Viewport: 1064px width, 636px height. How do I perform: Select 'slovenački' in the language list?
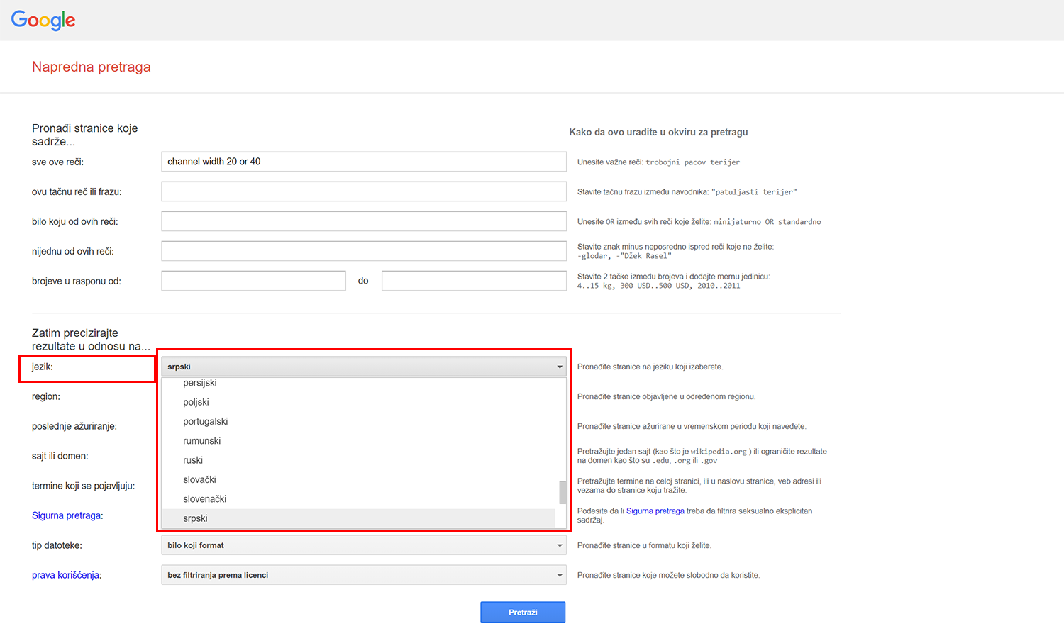point(358,499)
